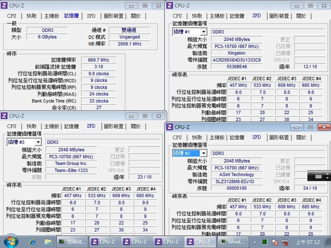Click Team Group Inc. manufacturer field

tap(71, 163)
